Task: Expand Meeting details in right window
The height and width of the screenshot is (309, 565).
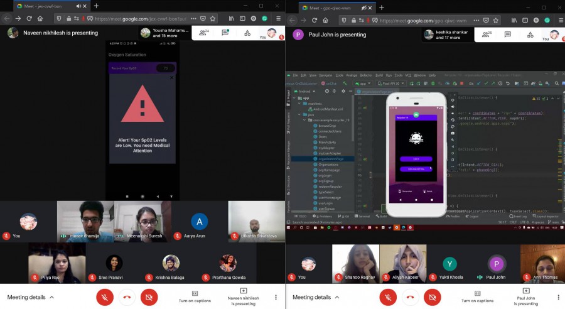Action: [316, 297]
